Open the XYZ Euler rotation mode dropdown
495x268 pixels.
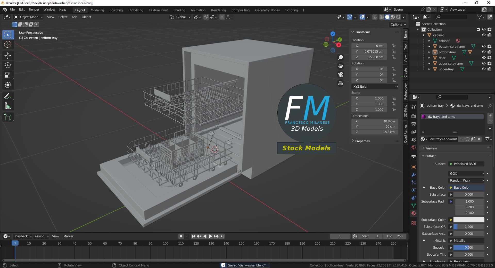tap(375, 87)
